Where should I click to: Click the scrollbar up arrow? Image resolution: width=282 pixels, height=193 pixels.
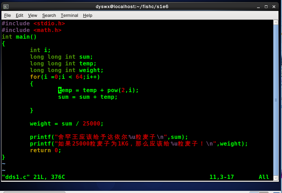276,22
